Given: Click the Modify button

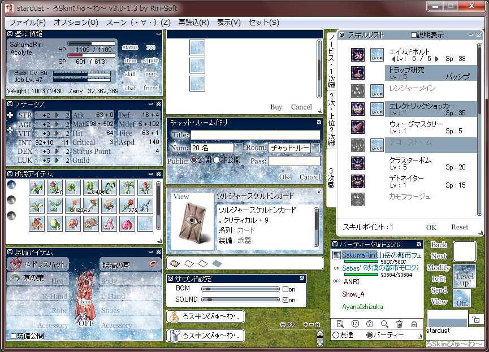Looking at the screenshot, I should [439, 267].
